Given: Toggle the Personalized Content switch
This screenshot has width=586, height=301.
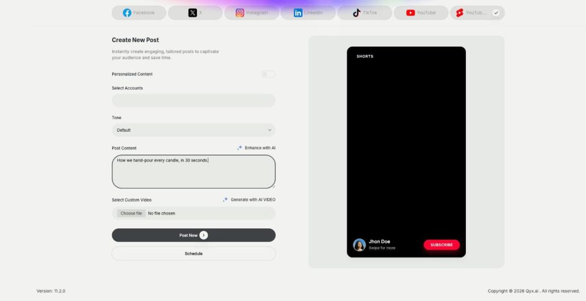Looking at the screenshot, I should pyautogui.click(x=268, y=74).
